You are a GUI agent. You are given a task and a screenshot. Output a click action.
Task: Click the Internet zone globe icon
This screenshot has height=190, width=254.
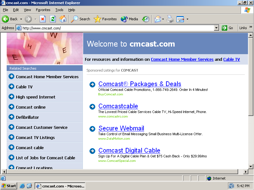click(209, 178)
